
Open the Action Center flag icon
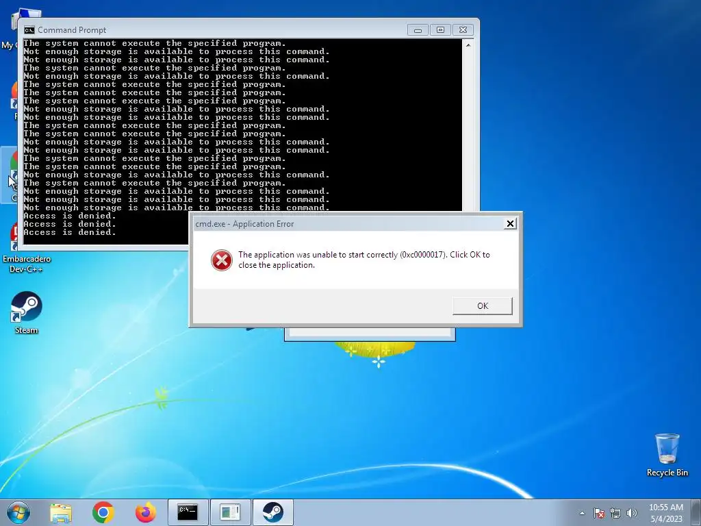pos(599,513)
